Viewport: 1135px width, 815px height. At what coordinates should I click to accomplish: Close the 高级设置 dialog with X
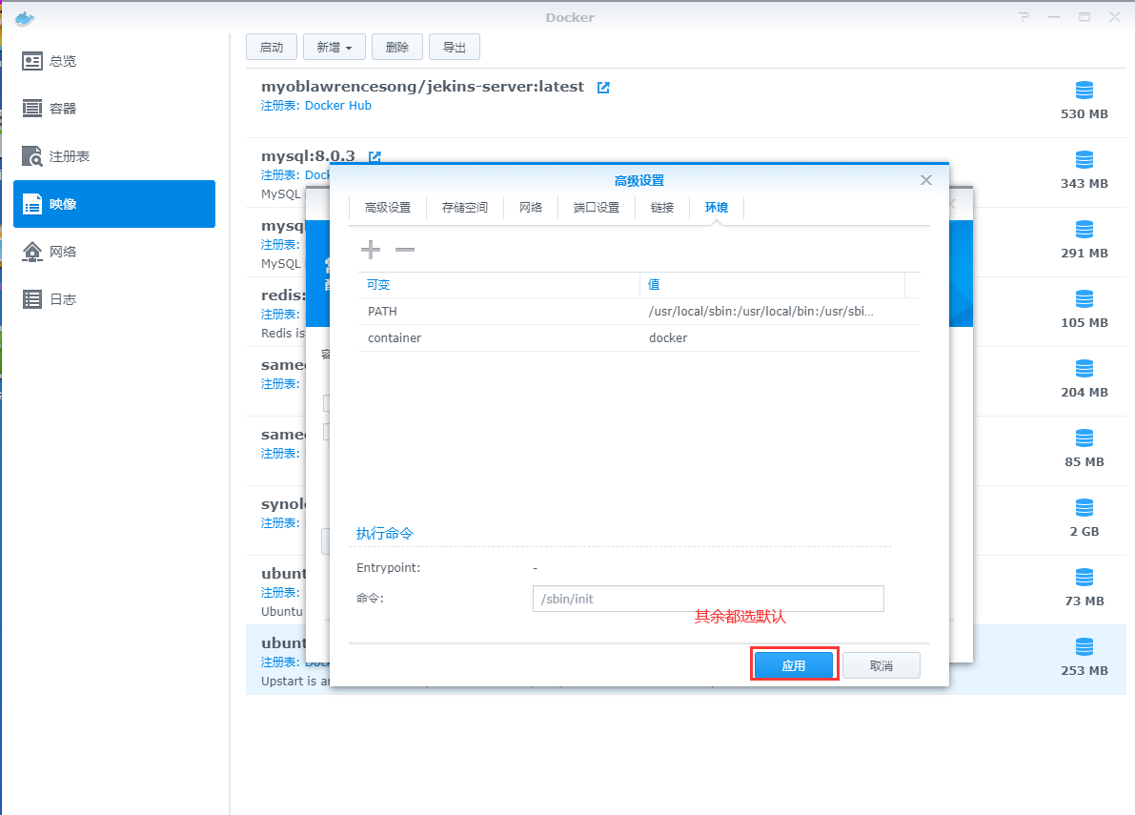[x=925, y=180]
